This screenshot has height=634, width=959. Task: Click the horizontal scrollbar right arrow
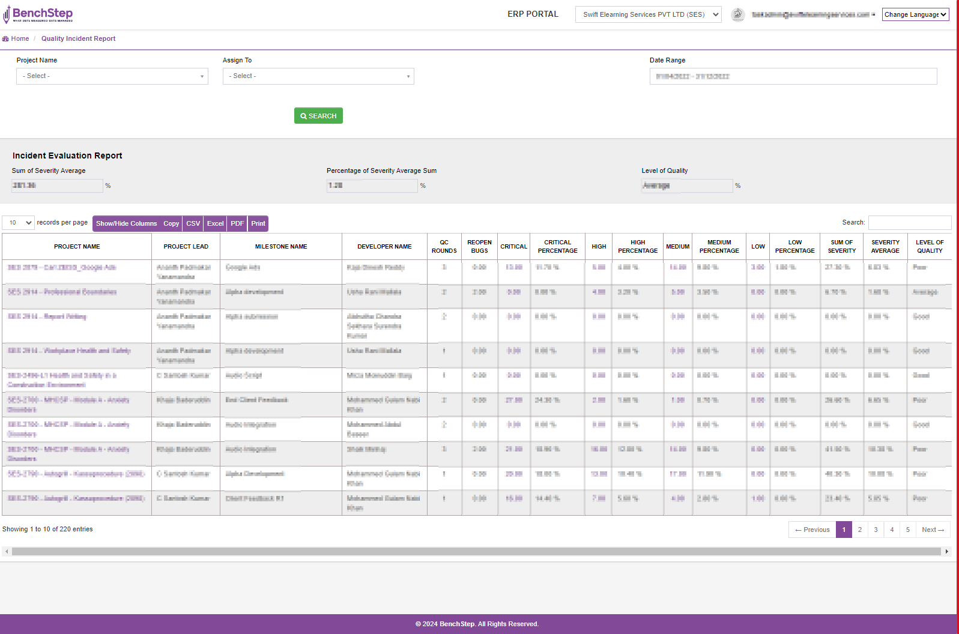[x=947, y=551]
